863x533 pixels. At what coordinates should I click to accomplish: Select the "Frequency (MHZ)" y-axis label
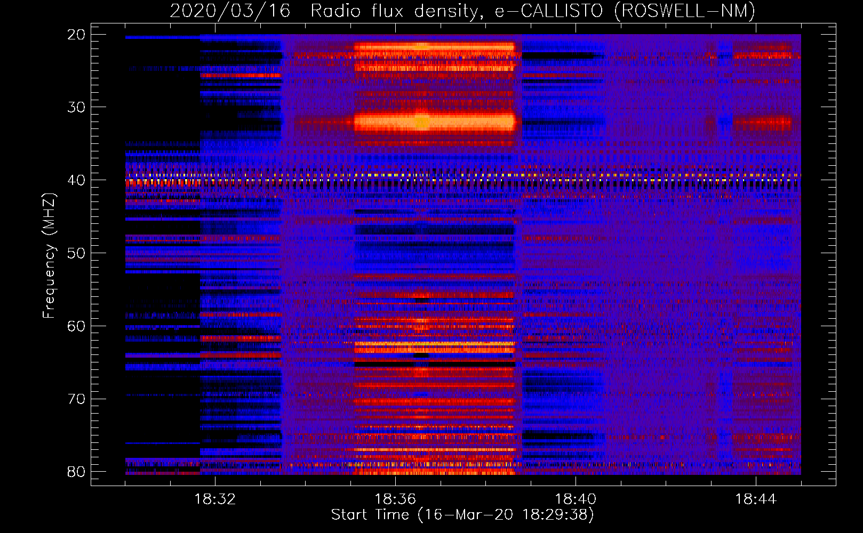point(49,256)
